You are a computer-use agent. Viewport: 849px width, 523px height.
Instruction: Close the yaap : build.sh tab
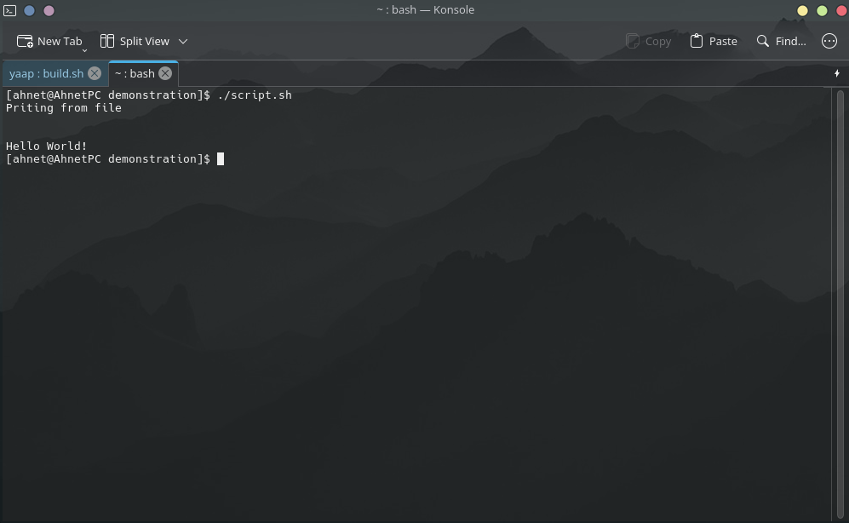[x=94, y=73]
